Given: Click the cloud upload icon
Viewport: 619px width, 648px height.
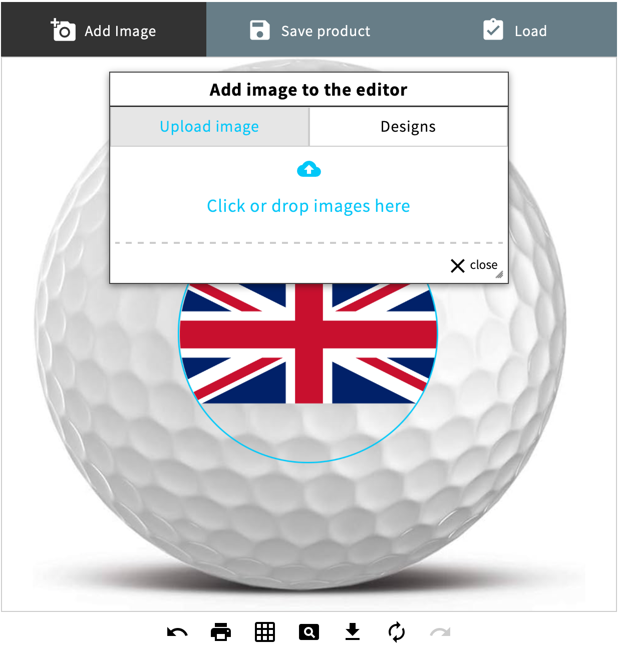Looking at the screenshot, I should pyautogui.click(x=309, y=169).
